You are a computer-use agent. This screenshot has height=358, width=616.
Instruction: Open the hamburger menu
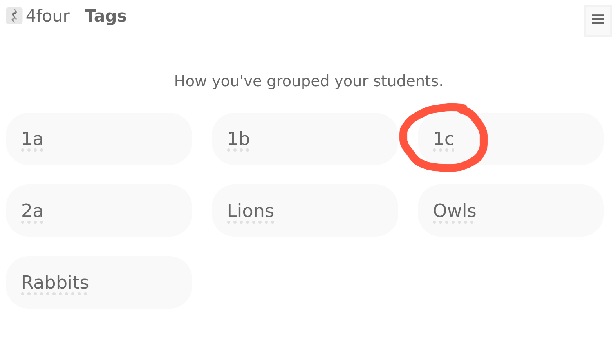coord(598,20)
